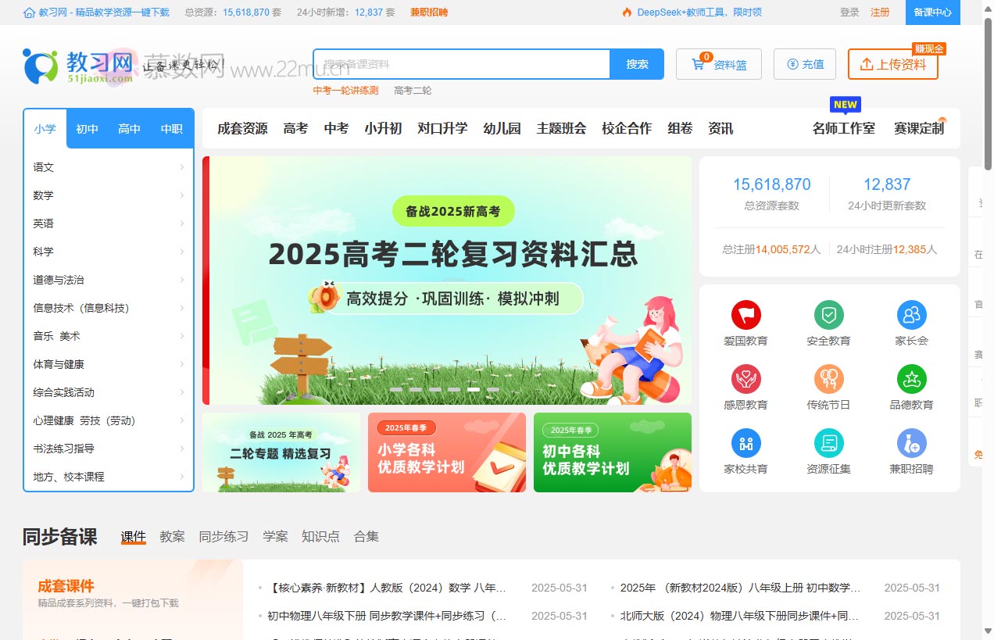Viewport: 994px width, 640px height.
Task: Open the 资料篮 shopping cart
Action: click(x=718, y=64)
